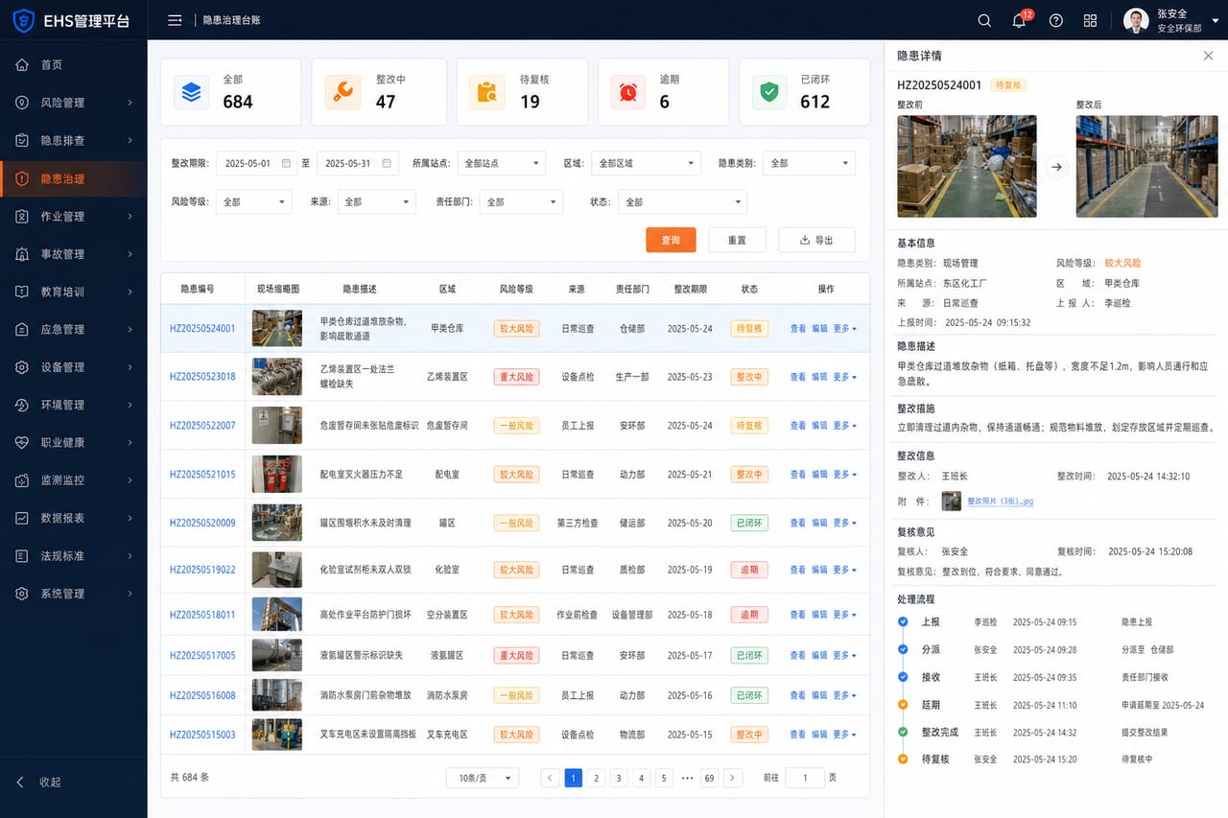Screen dimensions: 1228x818
Task: Click the 重置 button
Action: [x=737, y=240]
